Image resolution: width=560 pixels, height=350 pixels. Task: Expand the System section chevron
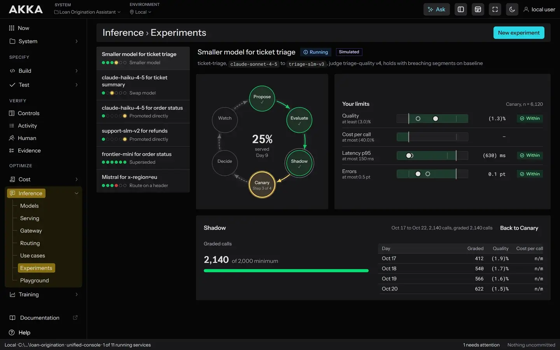pyautogui.click(x=77, y=41)
